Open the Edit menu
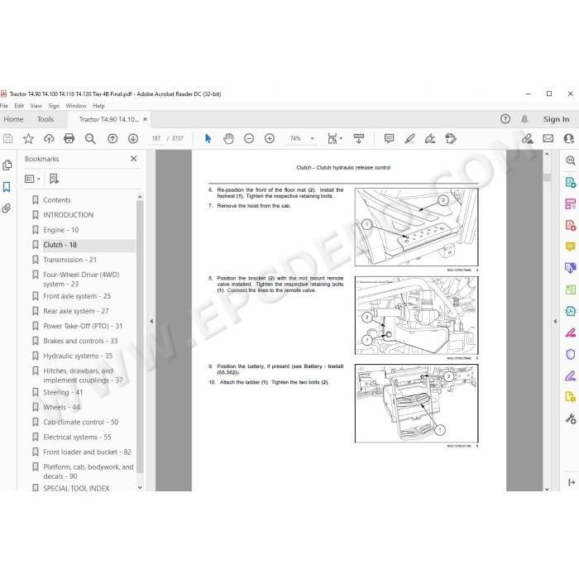The width and height of the screenshot is (579, 579). pos(19,106)
